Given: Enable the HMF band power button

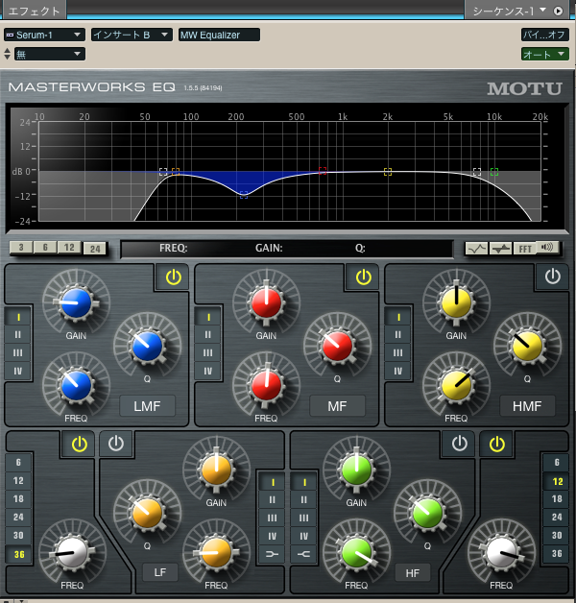Looking at the screenshot, I should pos(553,277).
